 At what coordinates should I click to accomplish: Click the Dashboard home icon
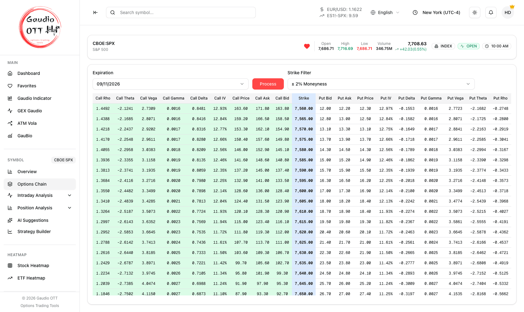click(10, 73)
